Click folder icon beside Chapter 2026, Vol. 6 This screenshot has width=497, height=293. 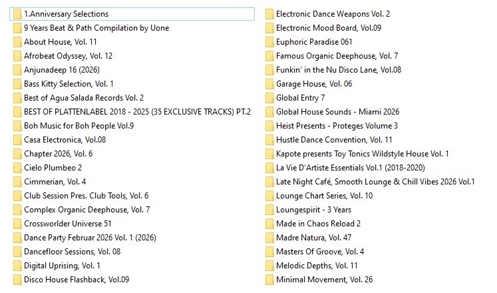click(17, 154)
